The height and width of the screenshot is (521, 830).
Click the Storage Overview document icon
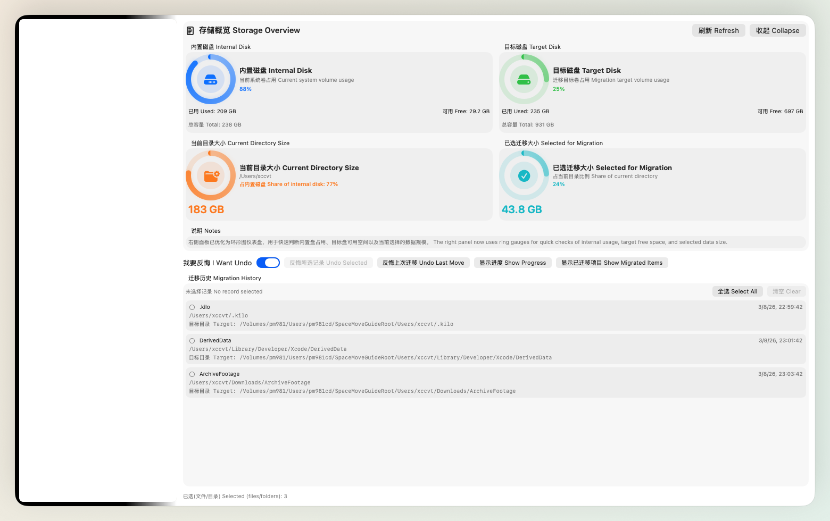coord(190,31)
